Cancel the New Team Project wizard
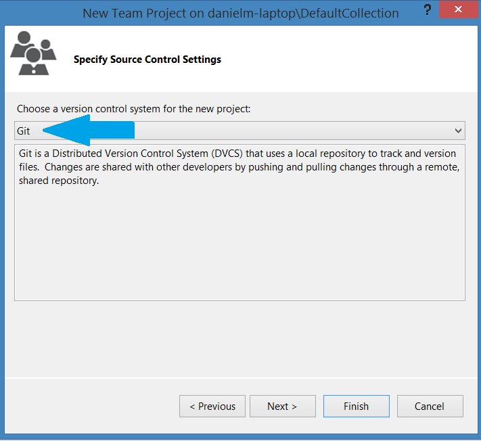 [x=430, y=406]
